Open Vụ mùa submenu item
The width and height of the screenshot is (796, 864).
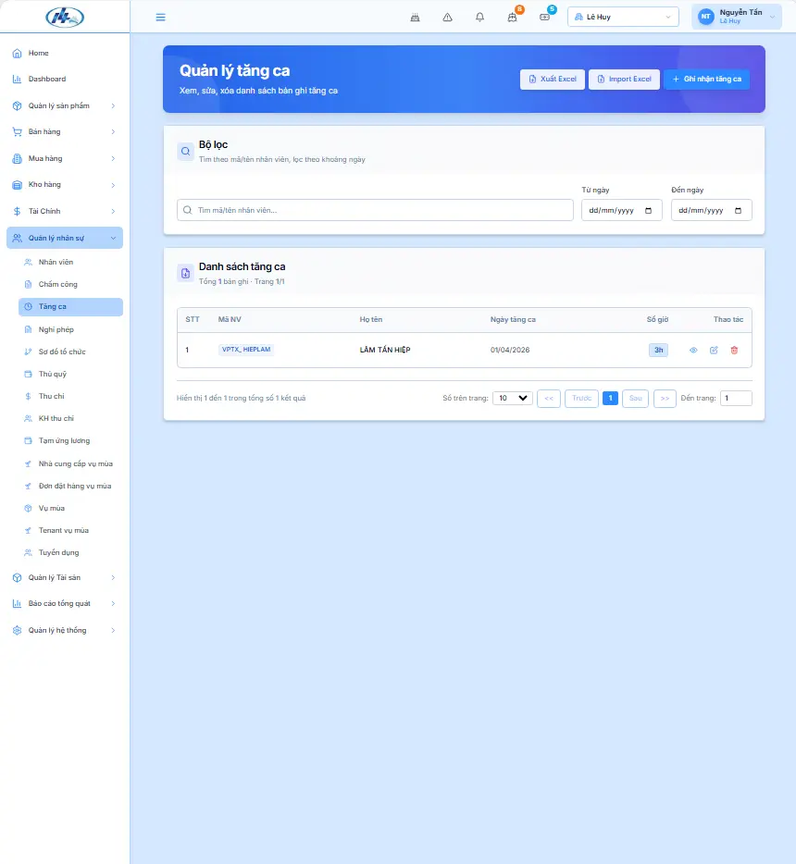tap(70, 508)
